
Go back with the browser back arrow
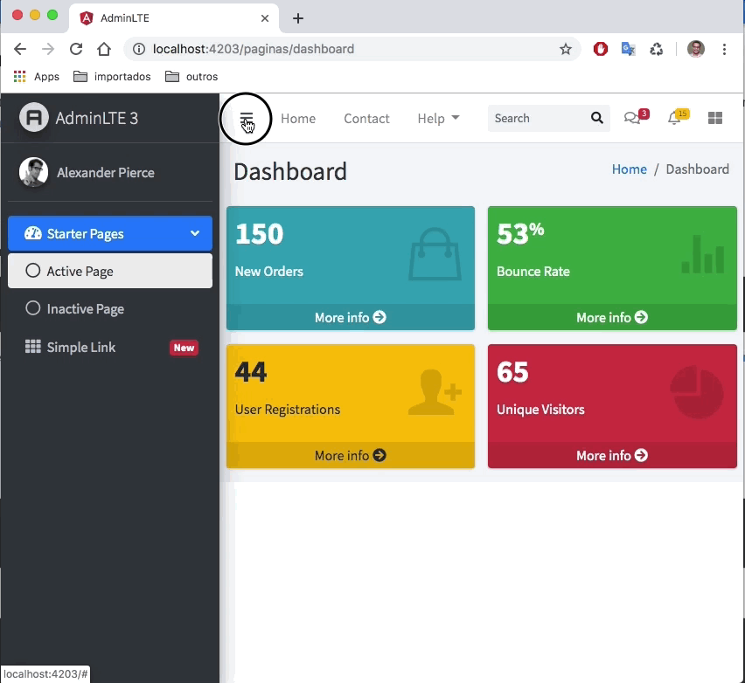click(x=20, y=49)
